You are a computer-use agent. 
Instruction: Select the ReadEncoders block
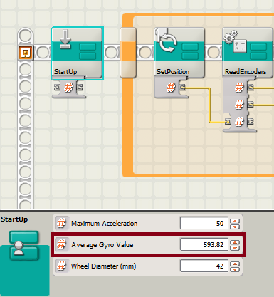[x=248, y=53]
